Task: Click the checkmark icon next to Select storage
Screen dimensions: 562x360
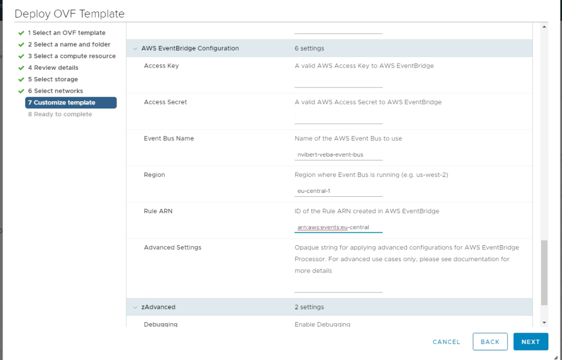Action: pos(21,80)
